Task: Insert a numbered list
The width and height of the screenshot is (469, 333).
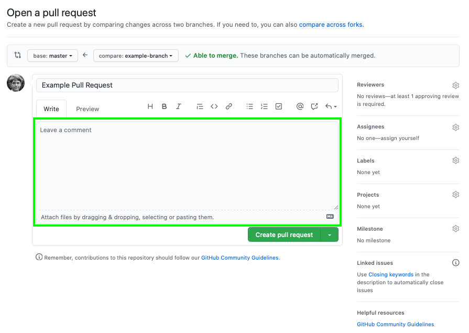Action: (264, 106)
